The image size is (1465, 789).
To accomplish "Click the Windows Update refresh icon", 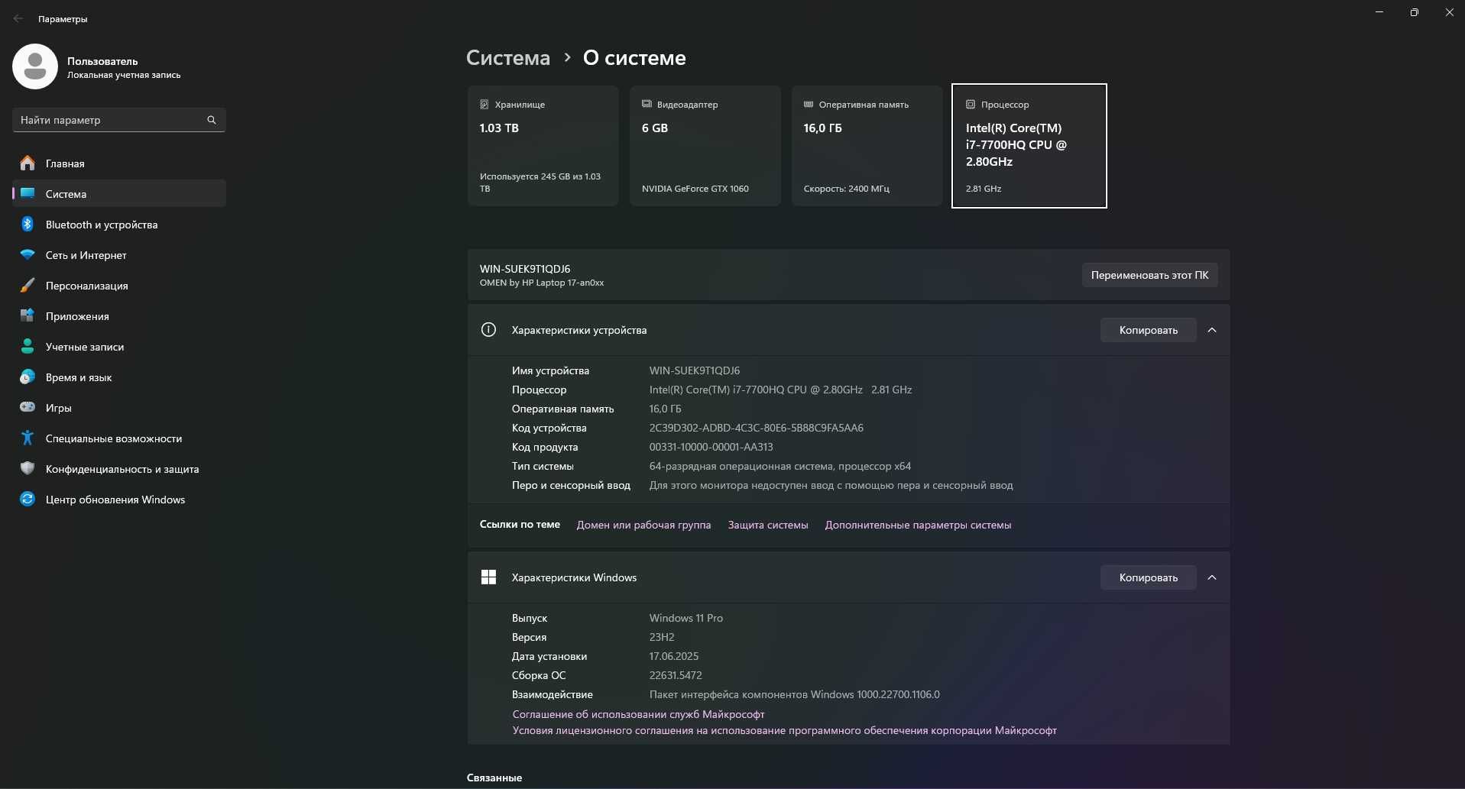I will 28,499.
